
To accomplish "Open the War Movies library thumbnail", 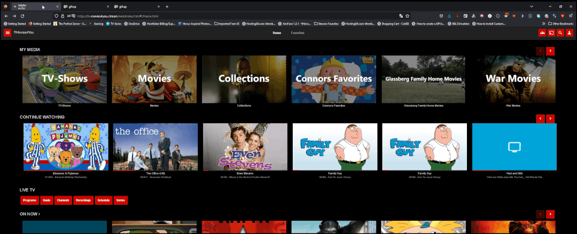I will [x=513, y=79].
